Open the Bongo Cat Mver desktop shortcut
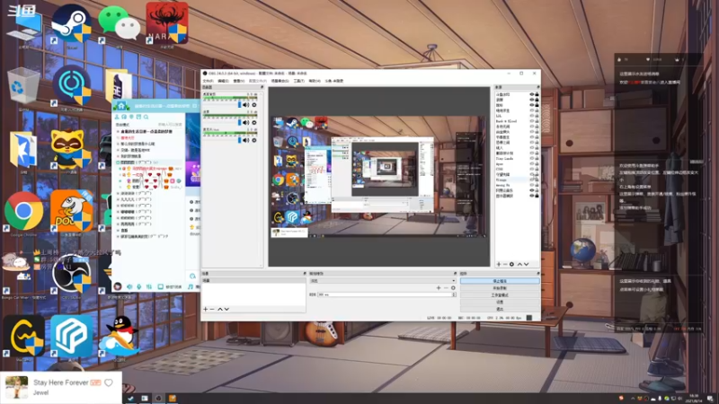The image size is (719, 404). [17, 268]
